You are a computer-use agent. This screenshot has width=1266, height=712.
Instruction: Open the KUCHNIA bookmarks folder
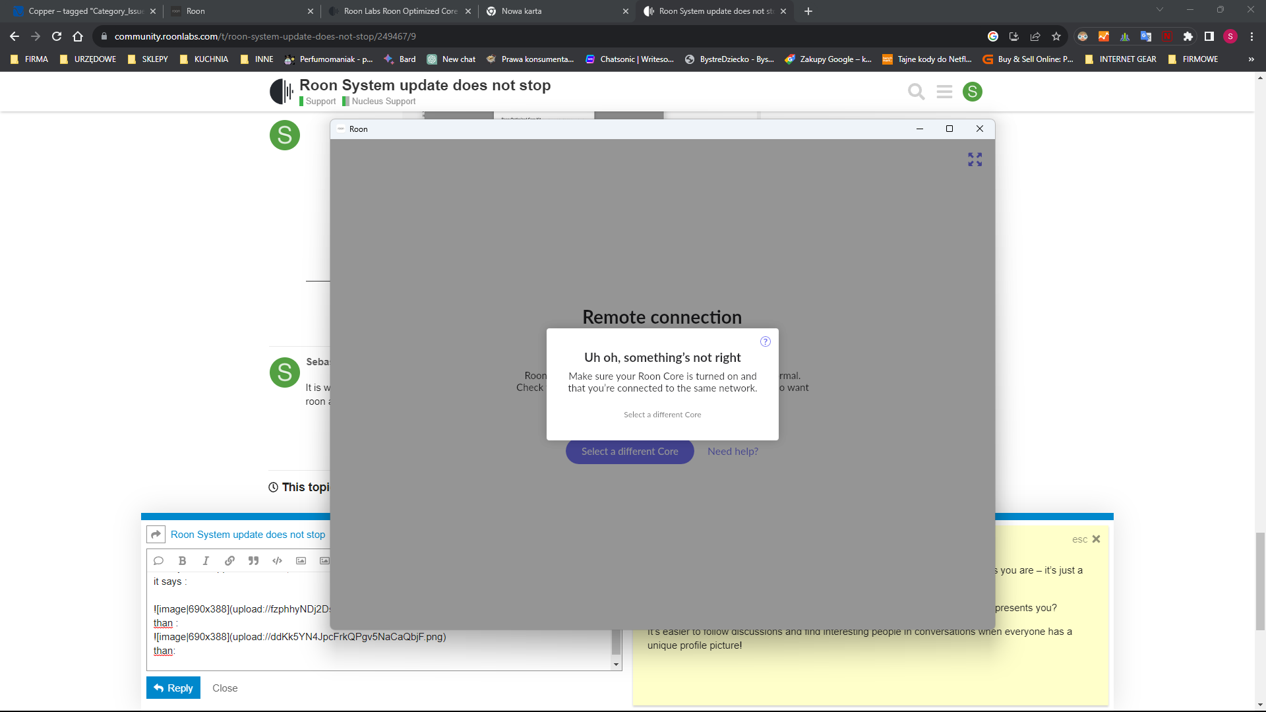204,59
